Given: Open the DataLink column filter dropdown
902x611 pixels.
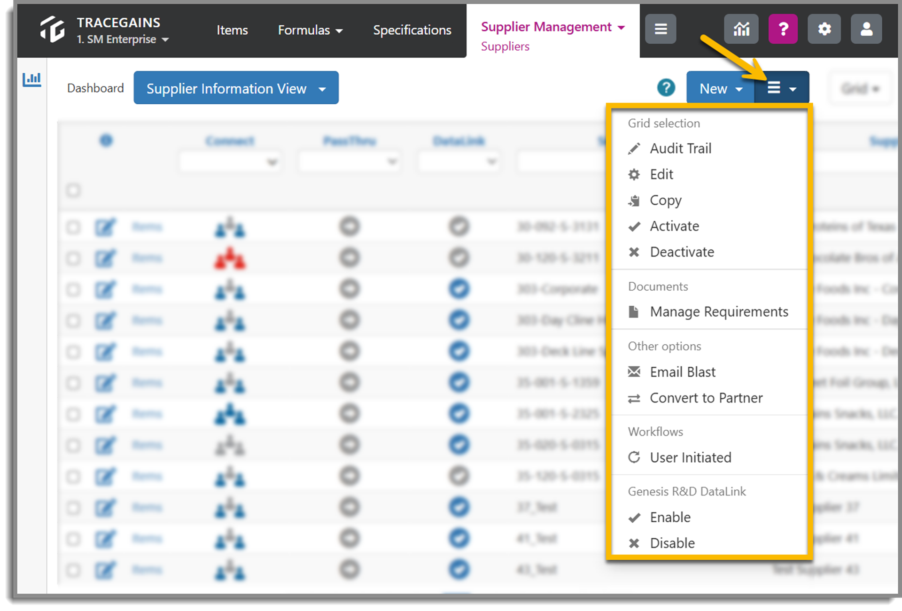Looking at the screenshot, I should [459, 162].
